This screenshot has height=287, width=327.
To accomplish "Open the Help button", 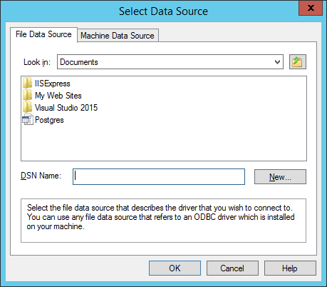I will click(x=290, y=268).
